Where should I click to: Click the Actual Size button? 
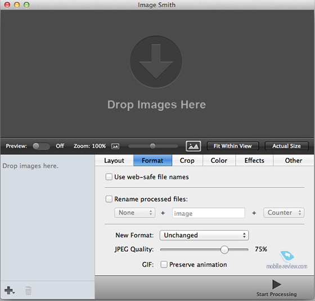[286, 146]
